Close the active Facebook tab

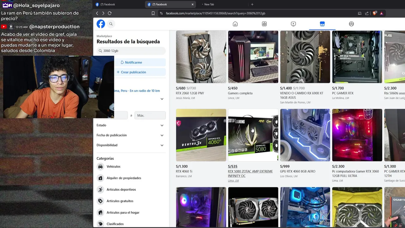pyautogui.click(x=192, y=4)
